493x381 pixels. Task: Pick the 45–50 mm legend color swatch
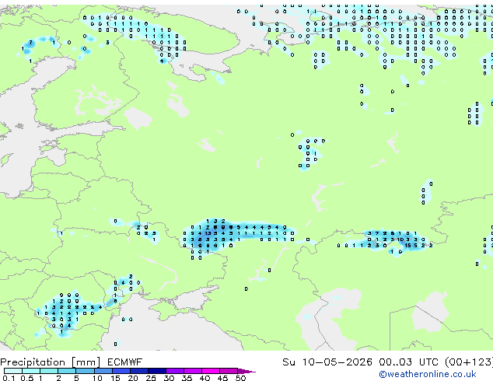pyautogui.click(x=229, y=371)
